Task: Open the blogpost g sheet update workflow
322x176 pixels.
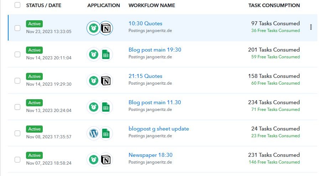Action: [159, 129]
